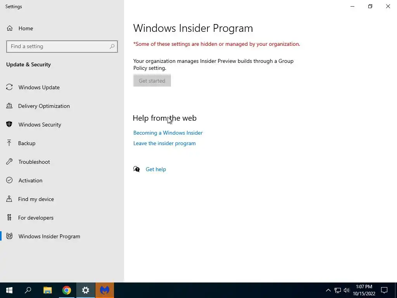Click the magnifier icon in search box
Screen dimensions: 397x298
(112, 47)
